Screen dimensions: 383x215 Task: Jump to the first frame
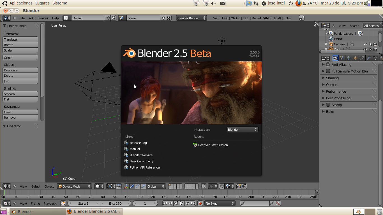(x=165, y=203)
